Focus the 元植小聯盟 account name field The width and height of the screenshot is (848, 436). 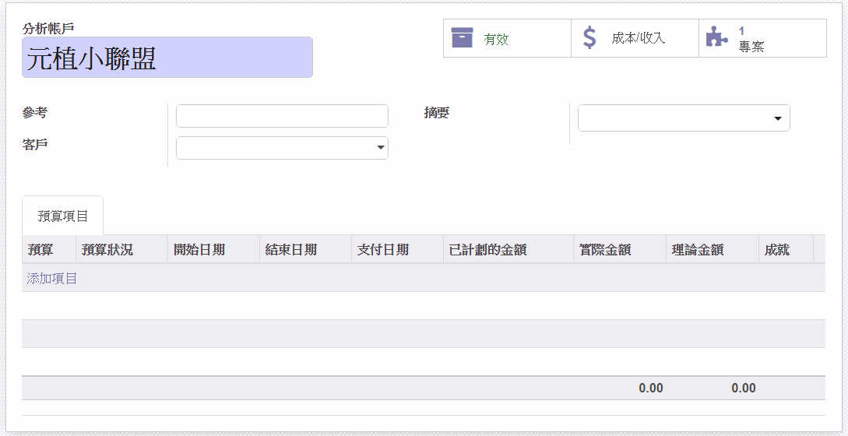(167, 58)
